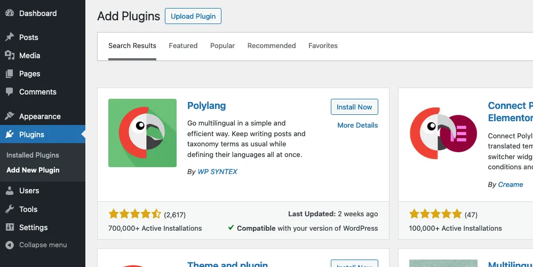Click the Upload Plugin button
This screenshot has height=267, width=533.
(193, 17)
